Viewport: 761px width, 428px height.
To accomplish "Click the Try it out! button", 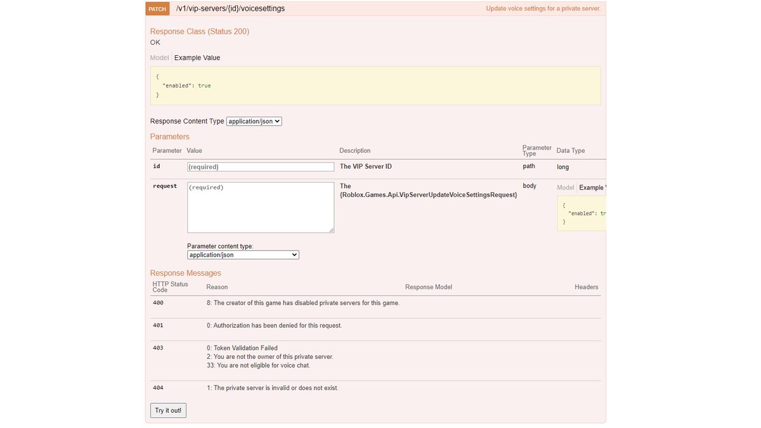I will coord(168,410).
